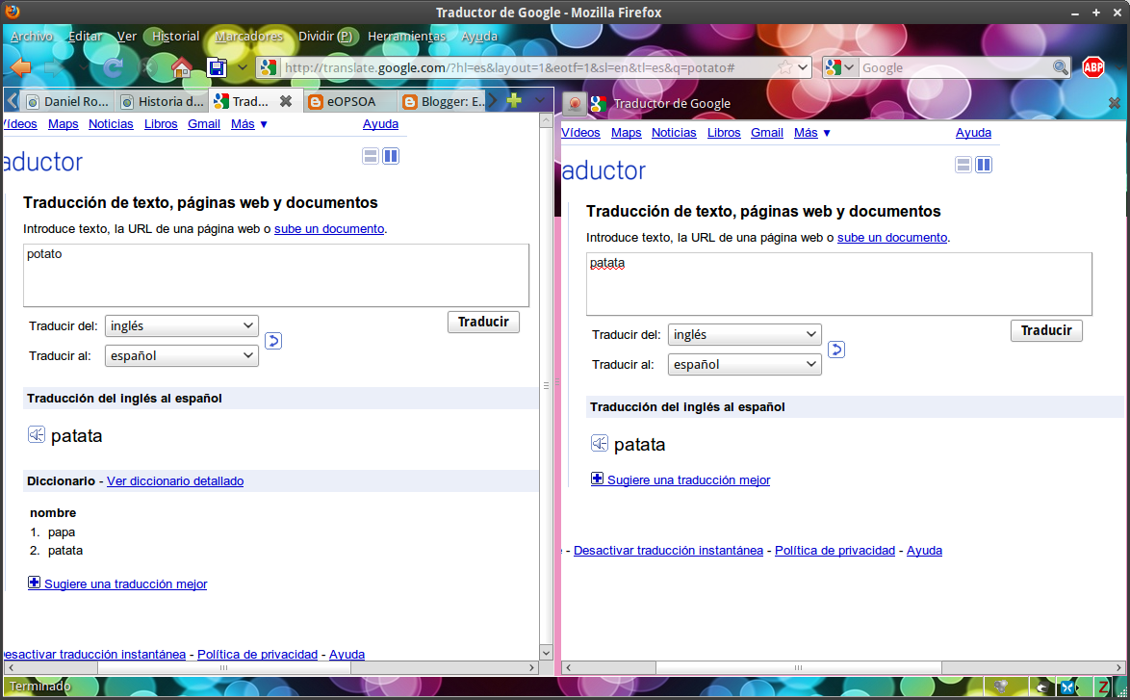Select side-by-side layout icon in right pane
This screenshot has height=700, width=1130.
(983, 165)
